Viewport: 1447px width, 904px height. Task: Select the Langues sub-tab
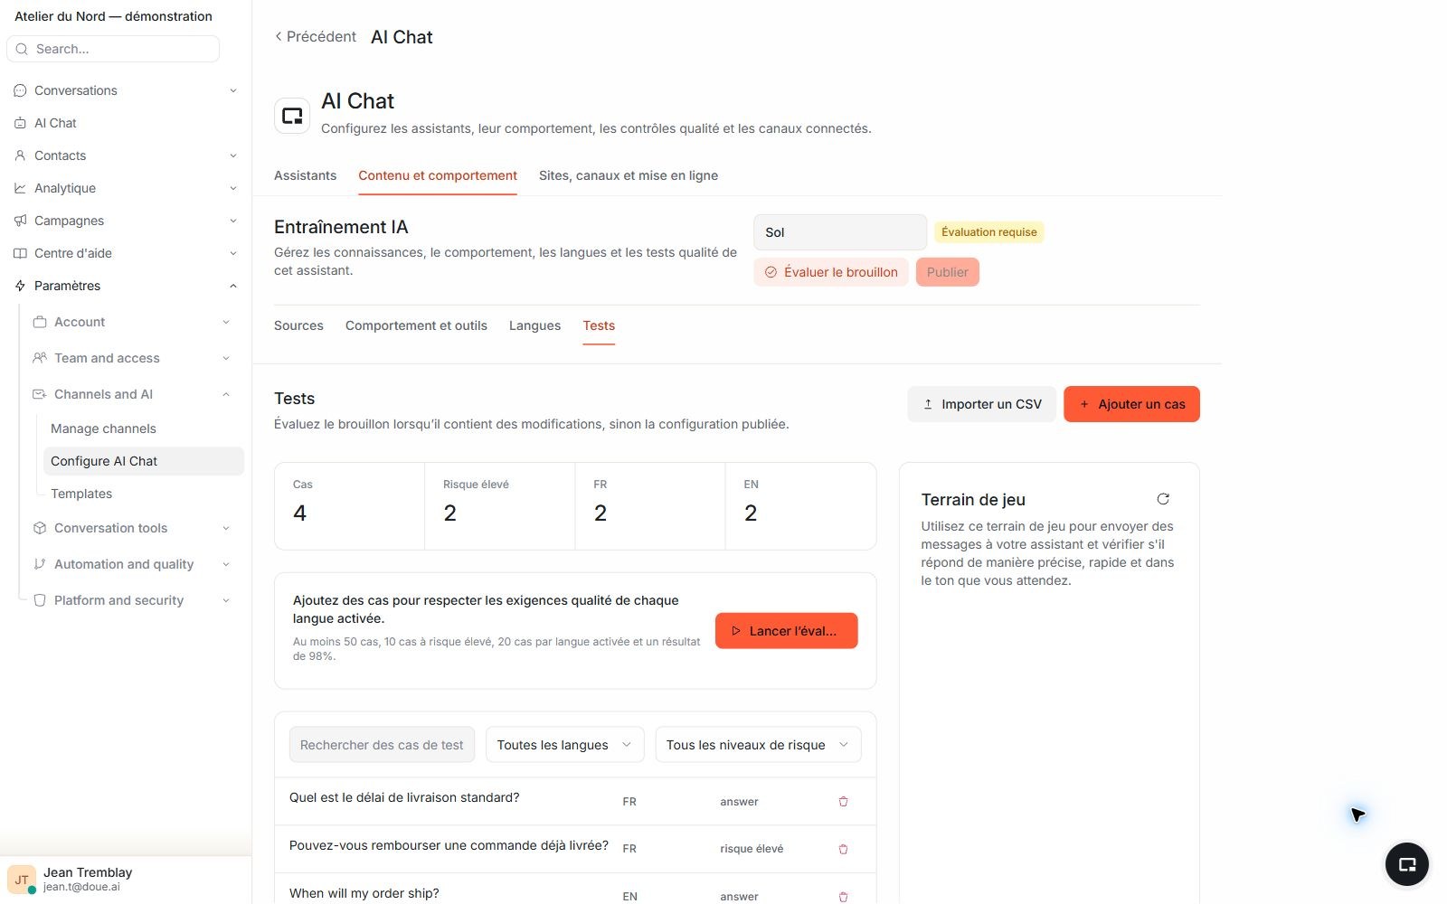(x=534, y=325)
